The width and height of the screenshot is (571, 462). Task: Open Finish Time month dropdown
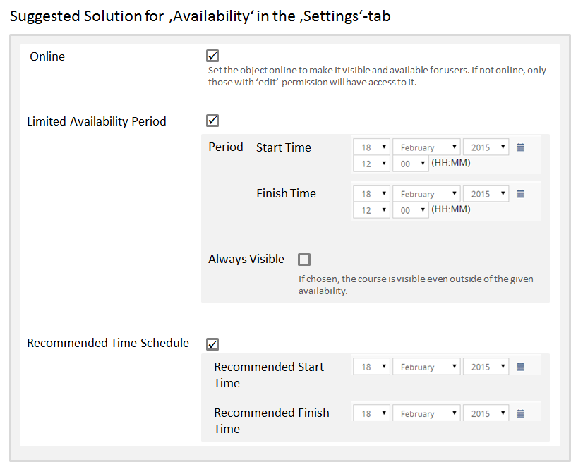pyautogui.click(x=426, y=194)
